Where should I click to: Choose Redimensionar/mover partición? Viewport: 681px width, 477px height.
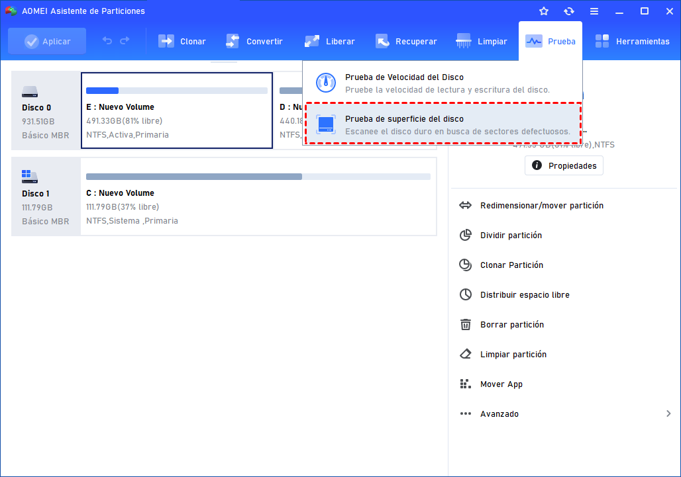tap(542, 206)
